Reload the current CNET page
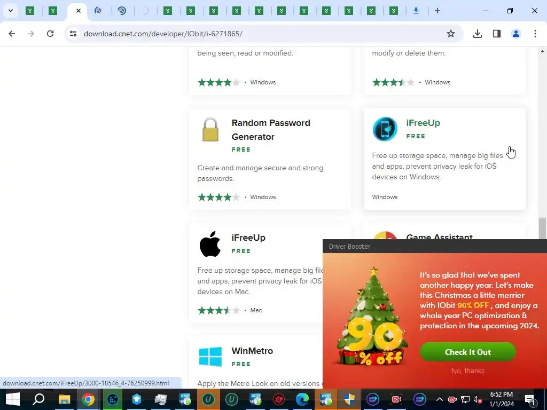547x410 pixels. pos(50,34)
